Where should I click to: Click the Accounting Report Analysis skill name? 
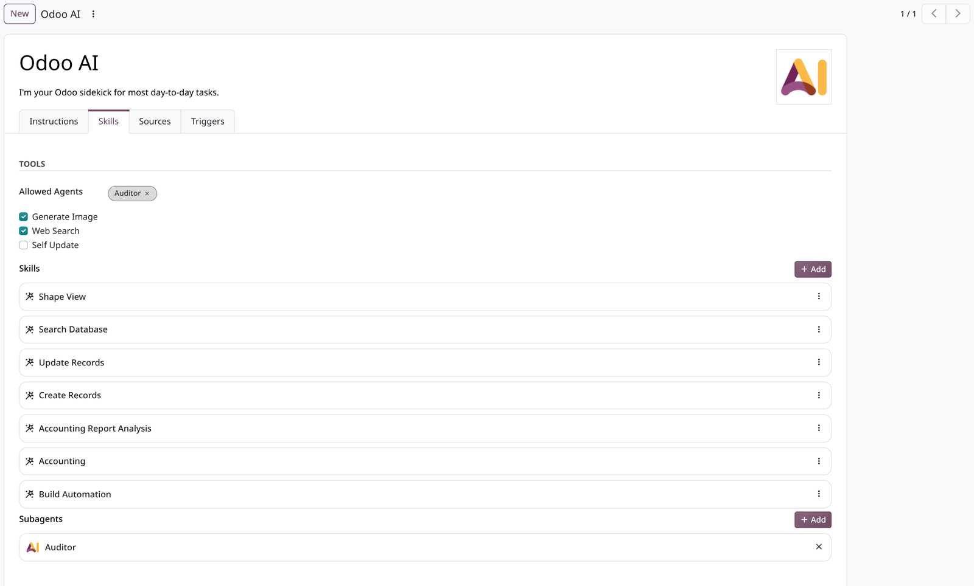(x=95, y=429)
